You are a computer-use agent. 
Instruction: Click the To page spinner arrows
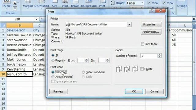coord(107,61)
